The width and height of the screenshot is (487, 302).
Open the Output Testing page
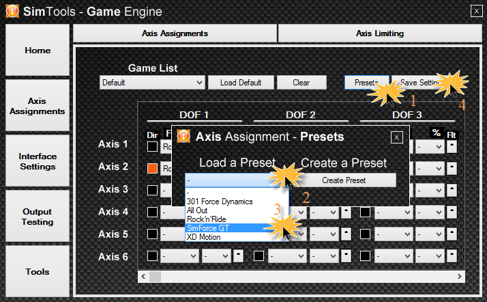[x=37, y=217]
